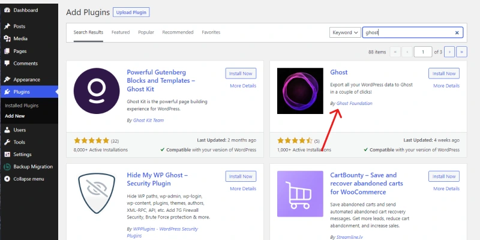Open Ghost Foundation author link

[x=355, y=103]
